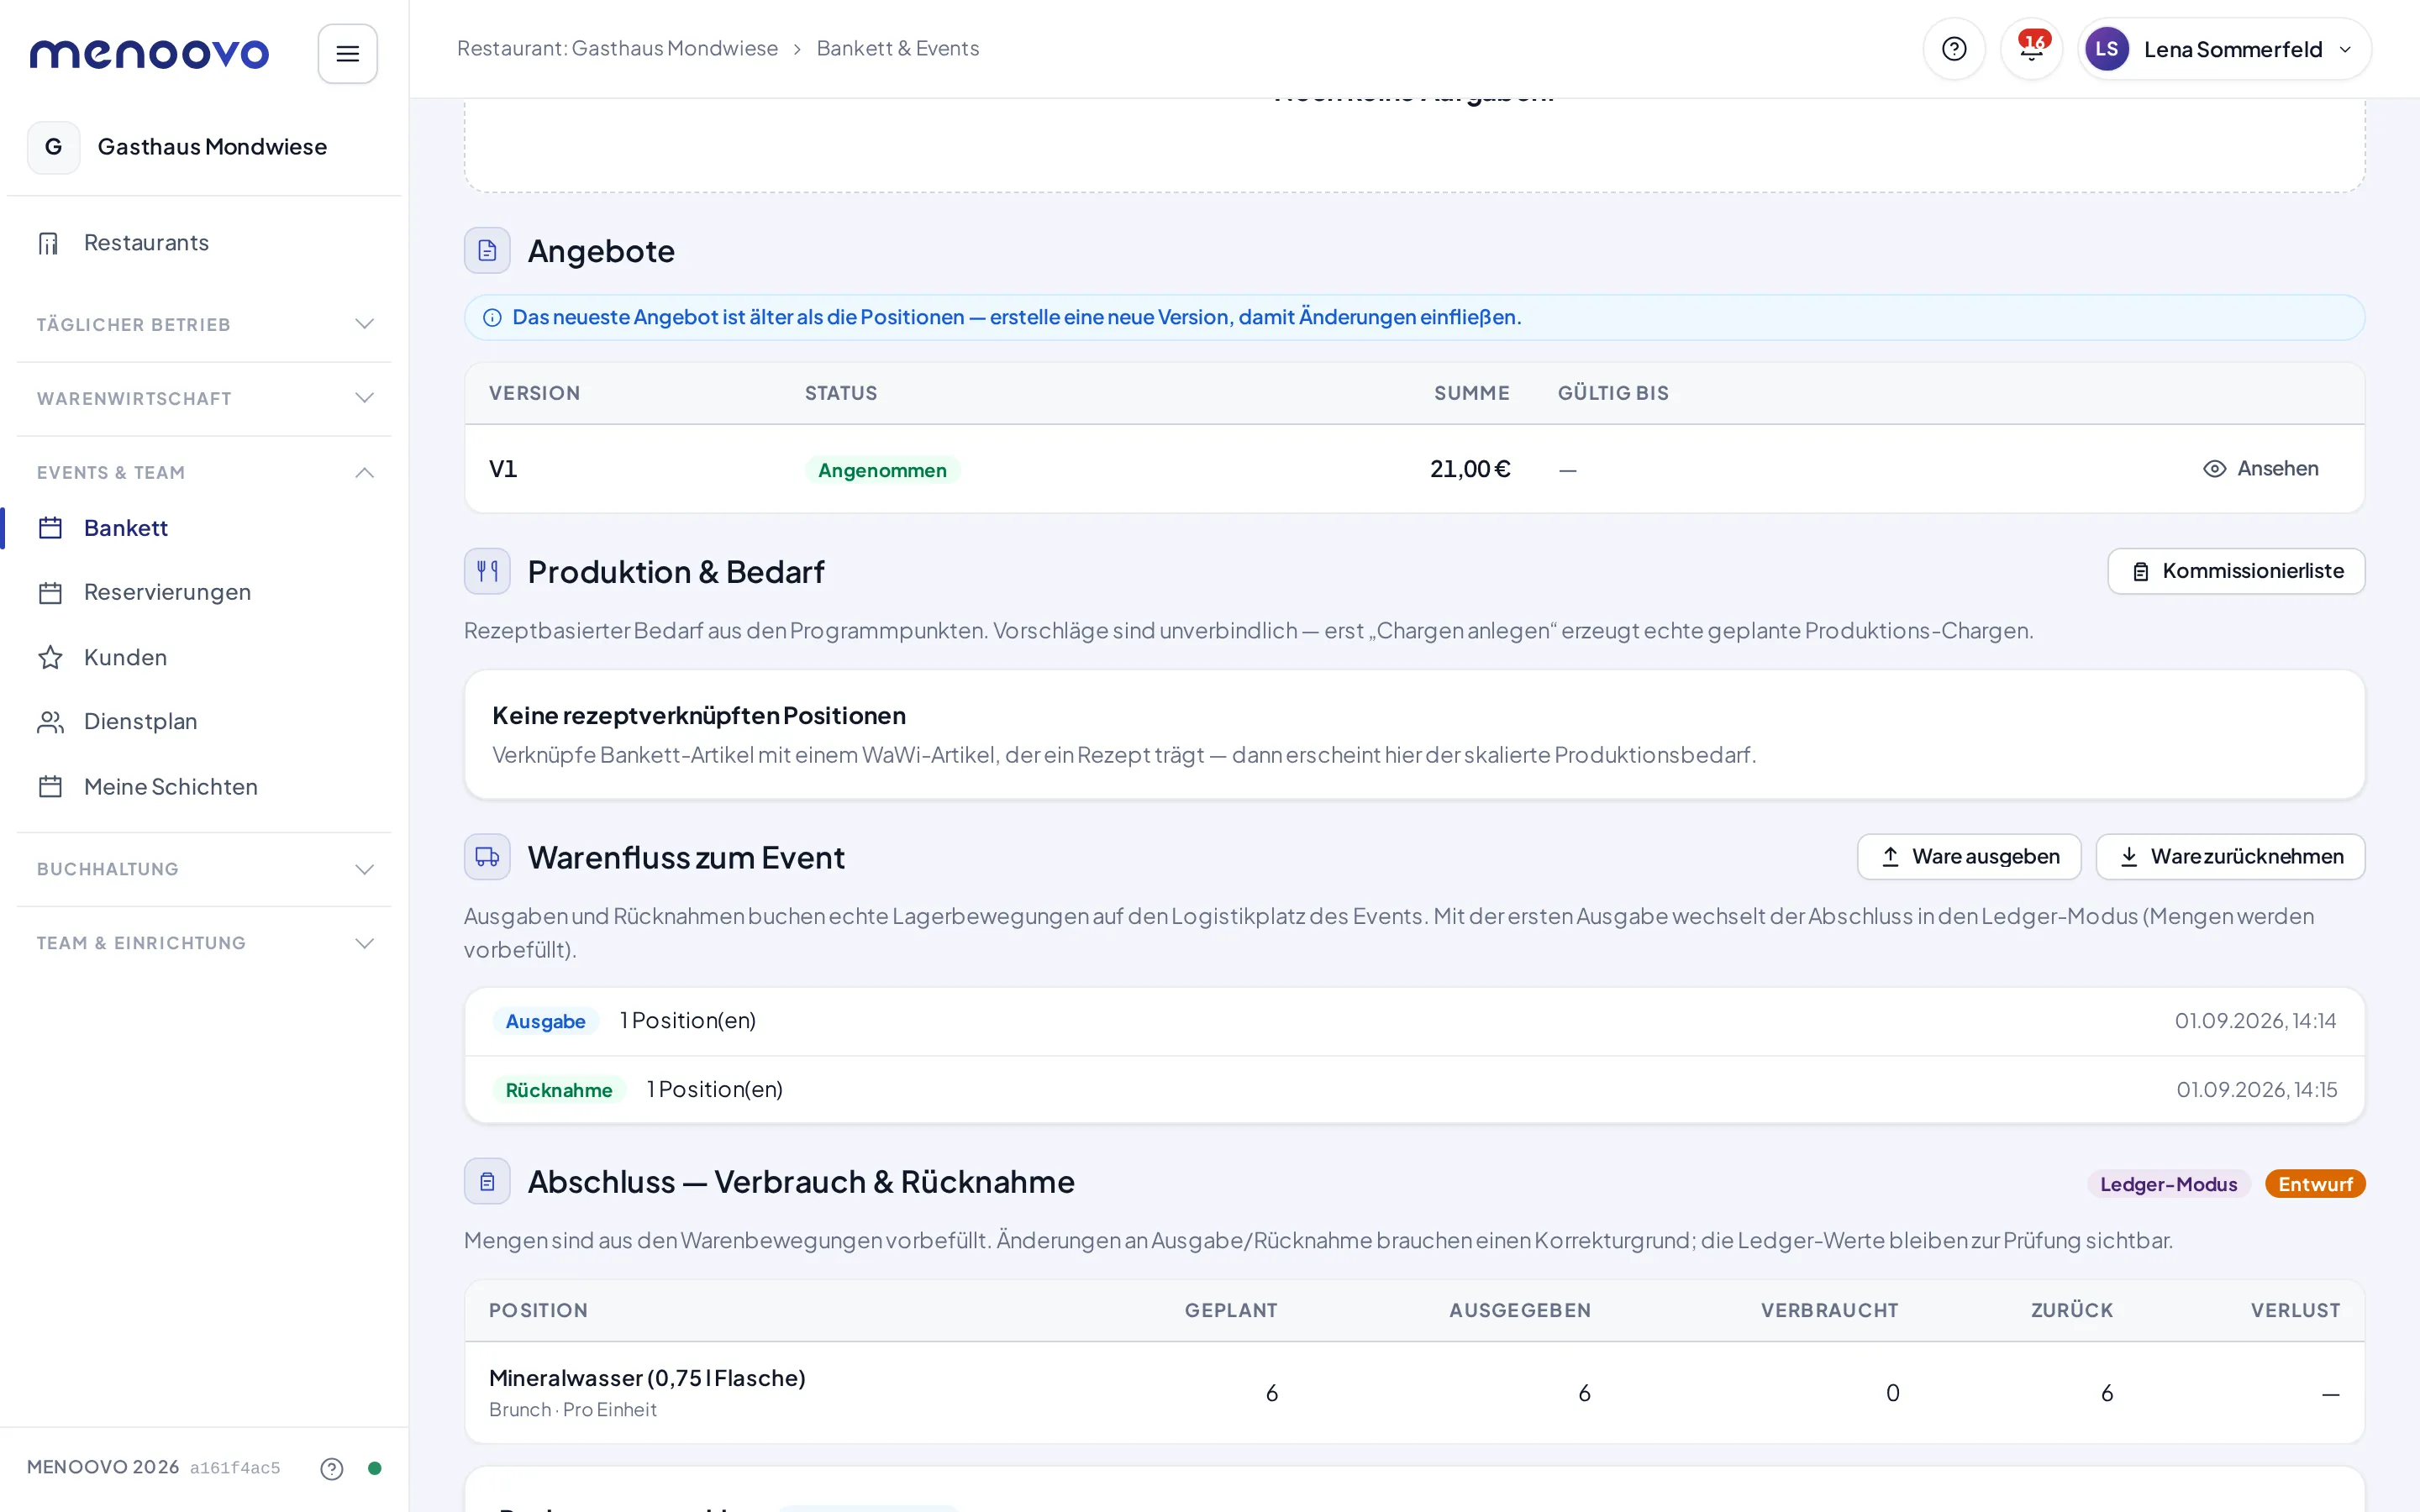
Task: Expand Team & Einrichtung section
Action: (x=203, y=943)
